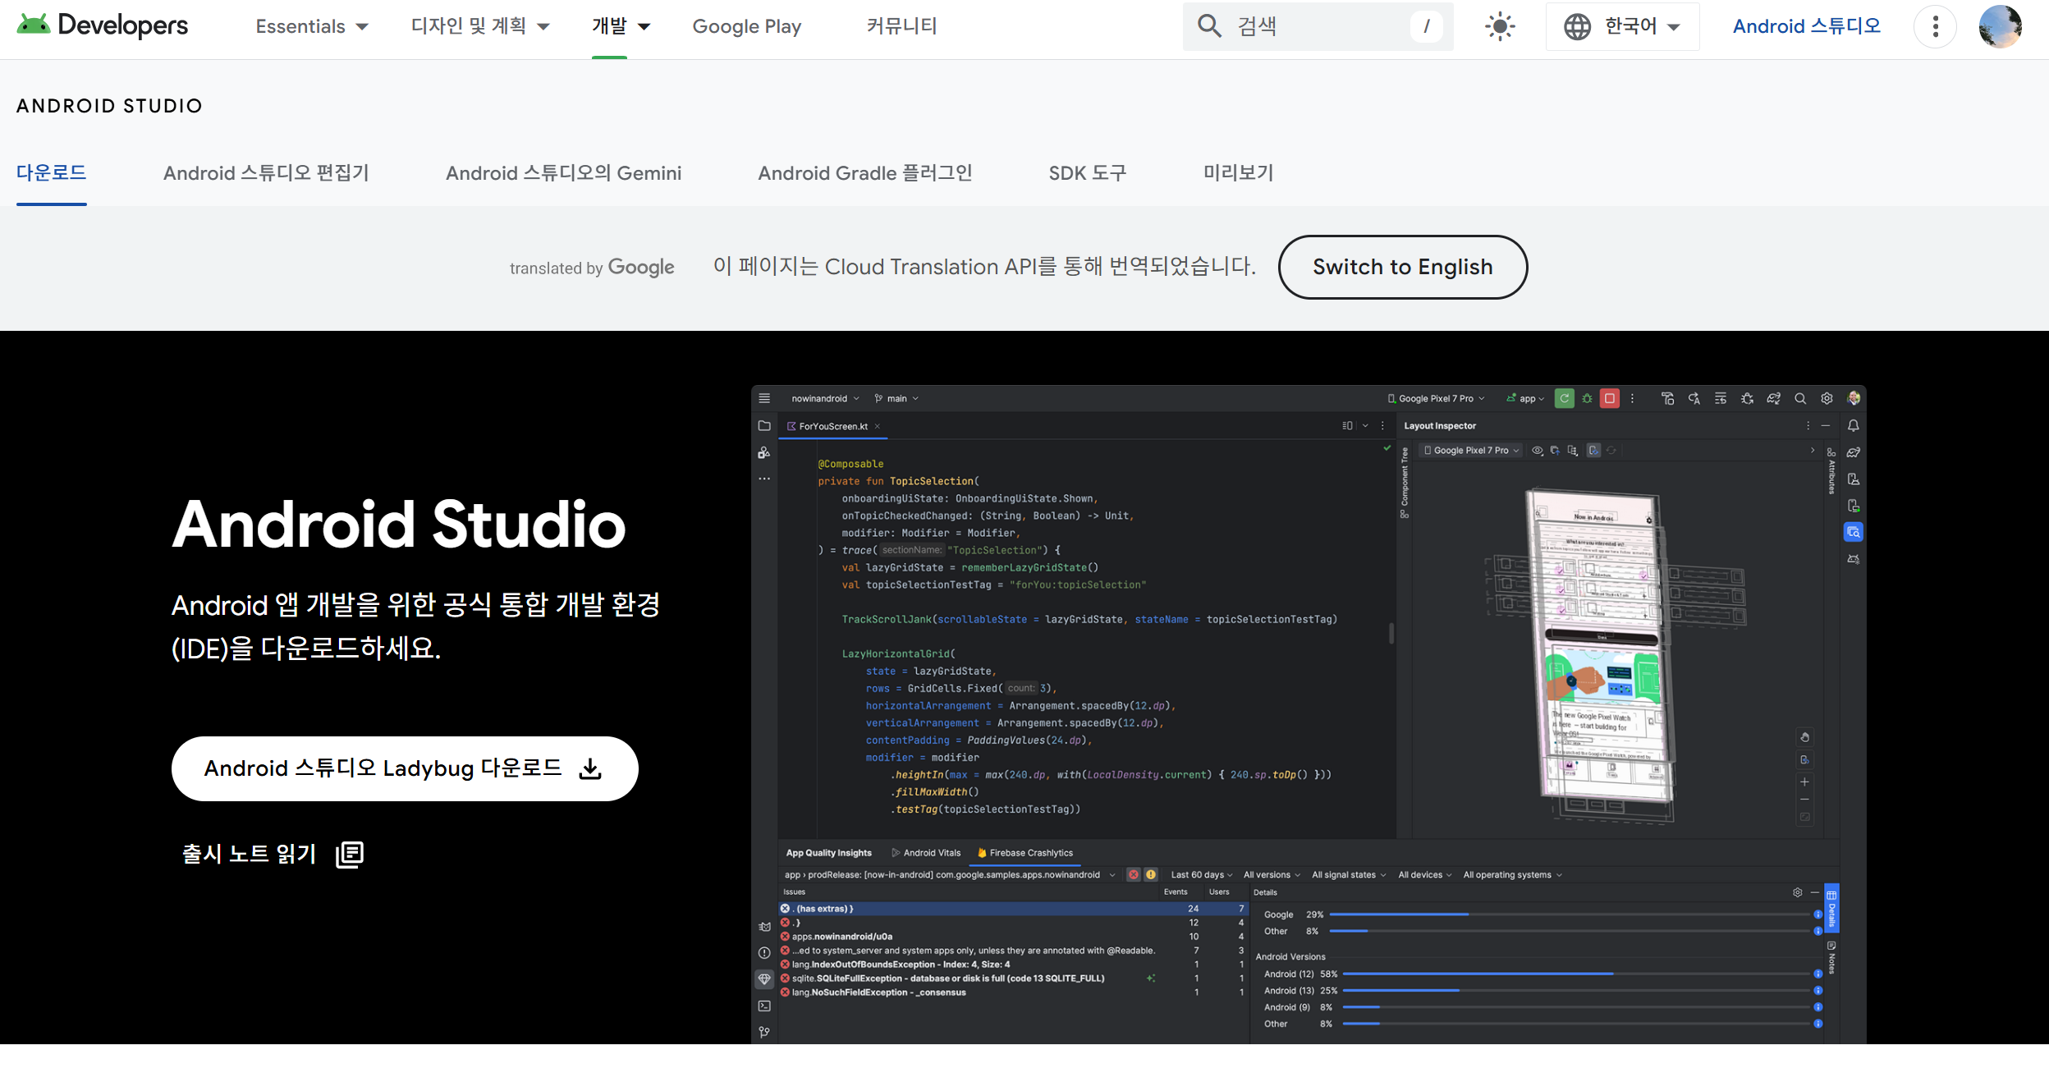This screenshot has height=1082, width=2049.
Task: Switch to Android Gradle 플러그인 tab
Action: tap(864, 172)
